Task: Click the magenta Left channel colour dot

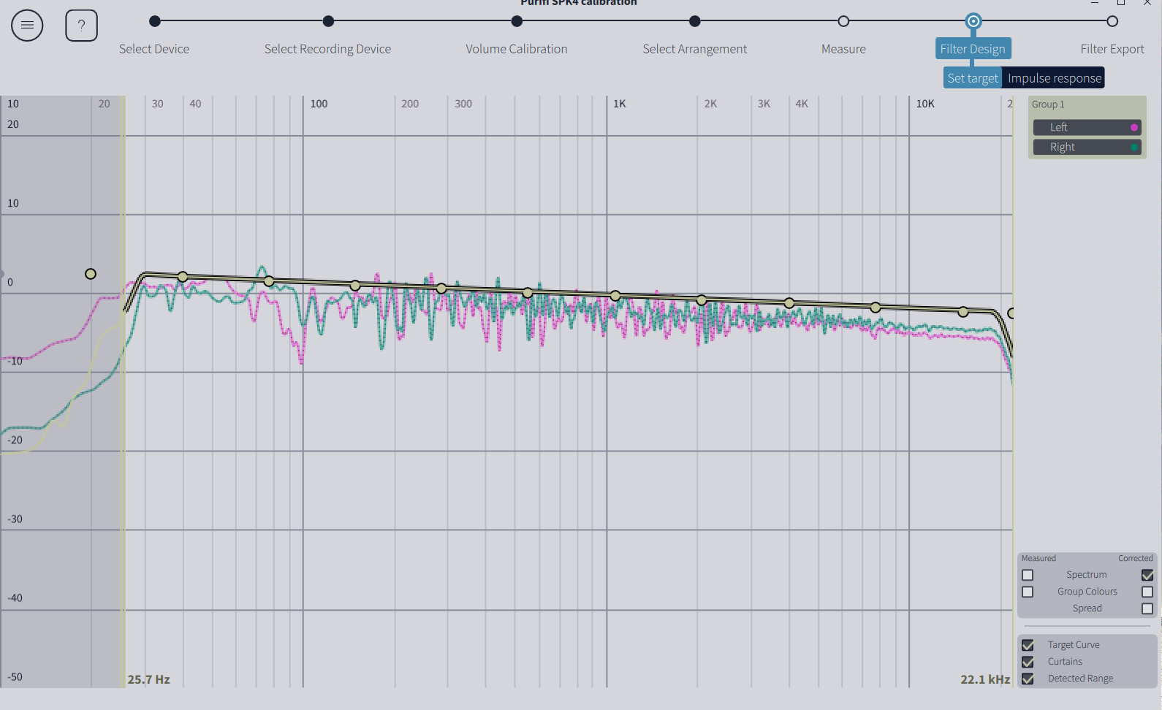Action: click(x=1134, y=127)
